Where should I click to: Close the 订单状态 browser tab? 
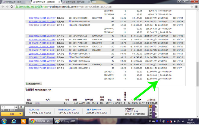pos(59,2)
